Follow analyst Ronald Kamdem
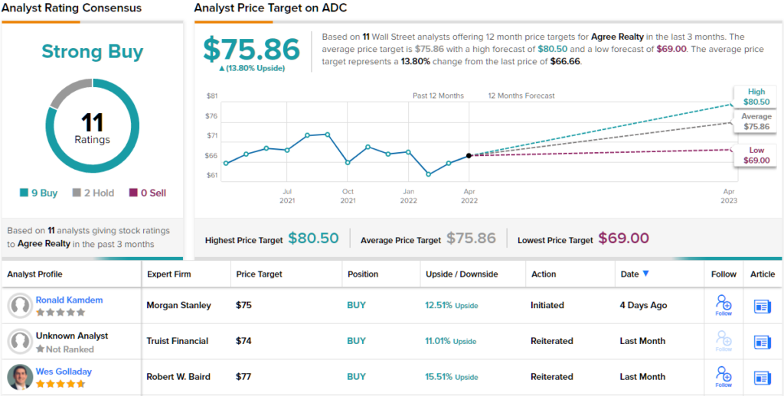Image resolution: width=784 pixels, height=396 pixels. click(724, 305)
